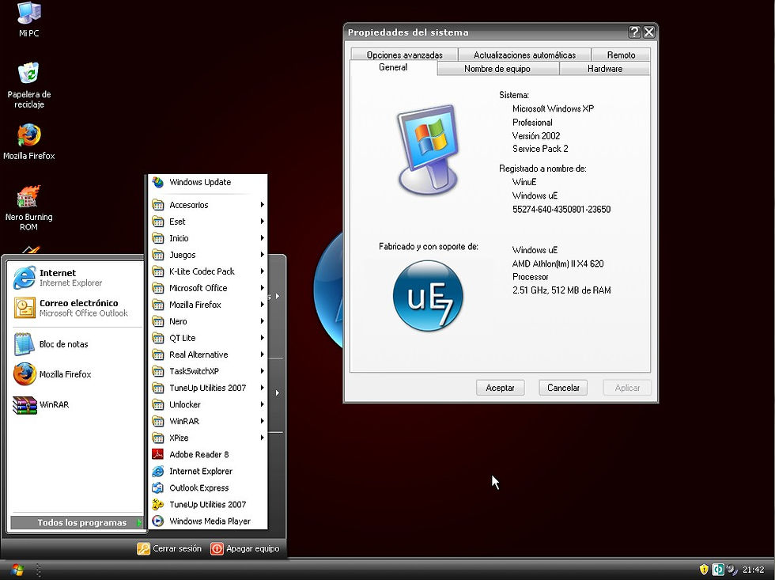
Task: Click the Cerrar sesión key icon
Action: 143,549
